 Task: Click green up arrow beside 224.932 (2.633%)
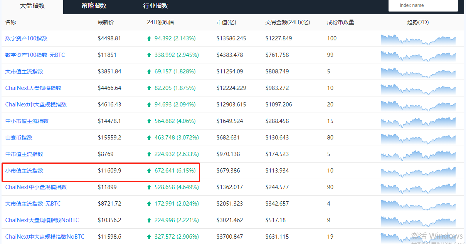click(x=149, y=154)
